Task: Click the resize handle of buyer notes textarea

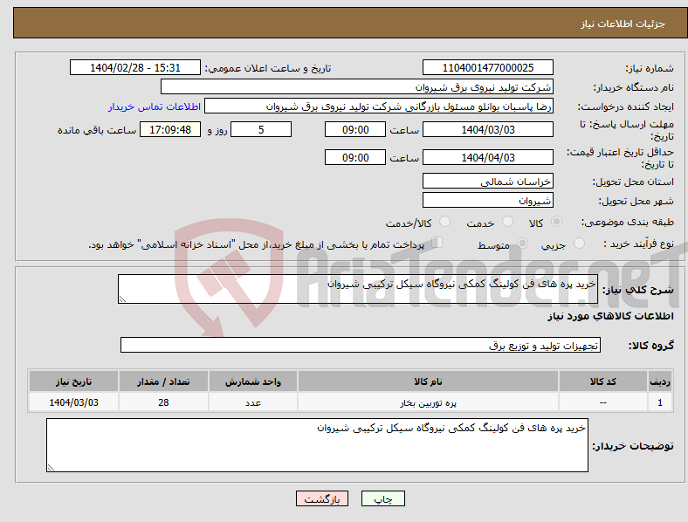Action: pos(51,468)
